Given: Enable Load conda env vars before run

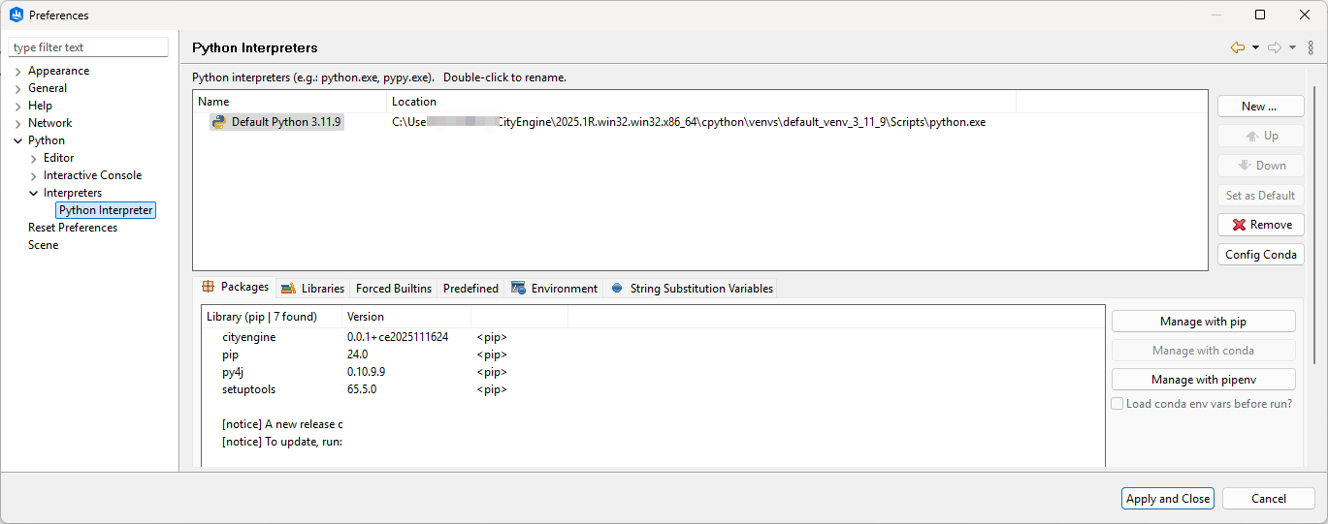Looking at the screenshot, I should [1117, 404].
